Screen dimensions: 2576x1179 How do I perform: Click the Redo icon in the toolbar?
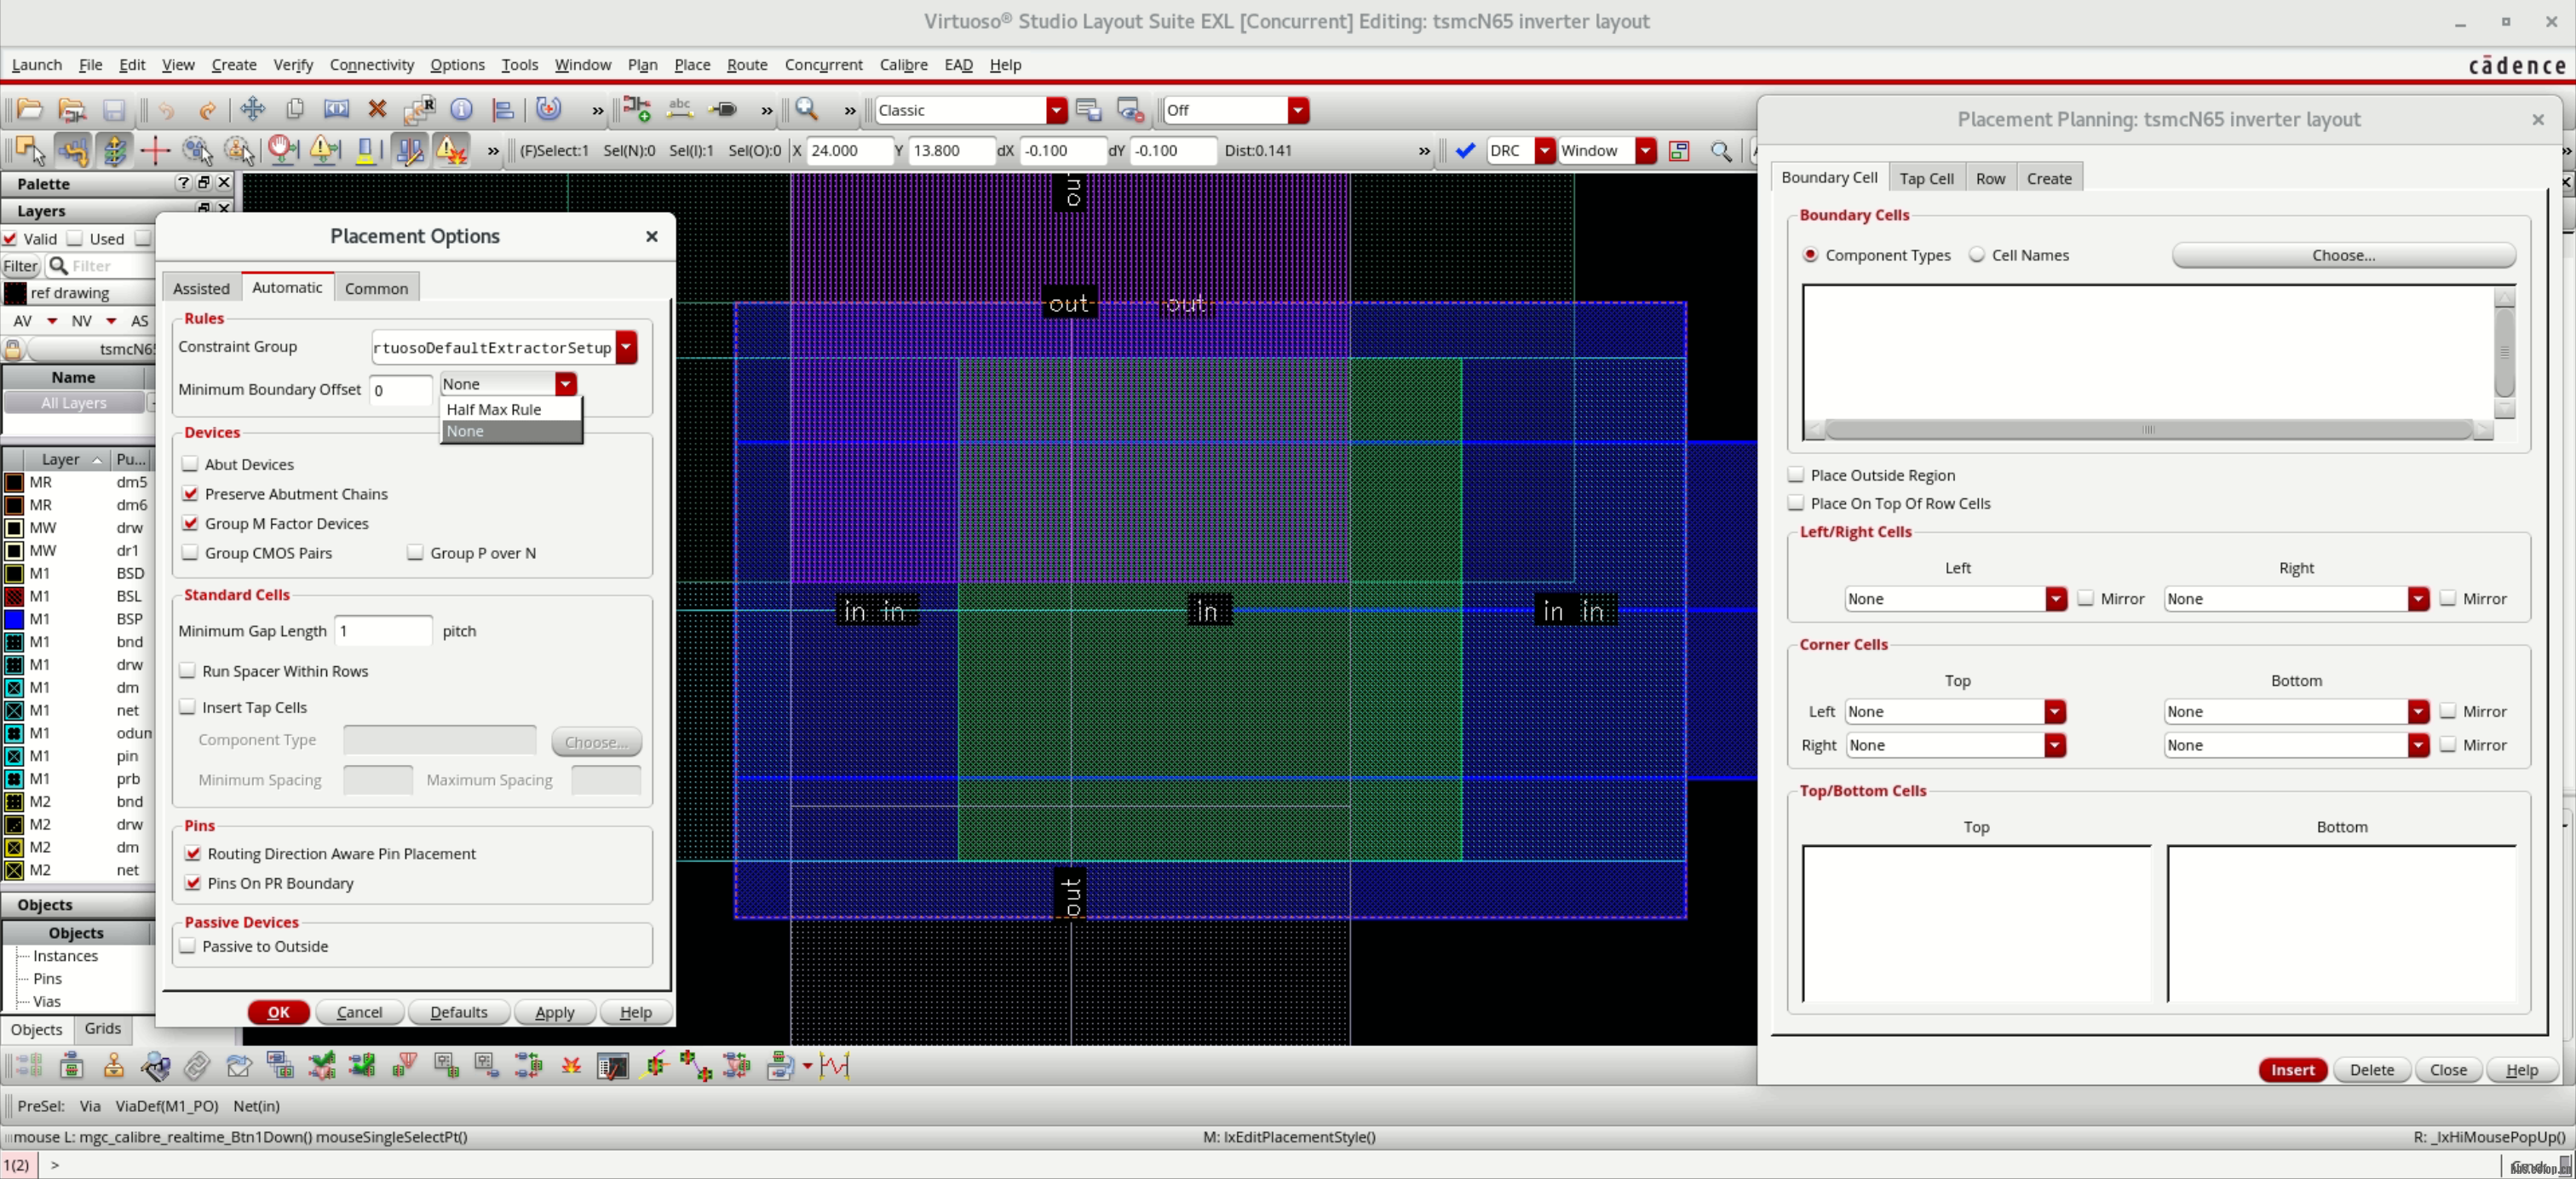click(x=208, y=110)
